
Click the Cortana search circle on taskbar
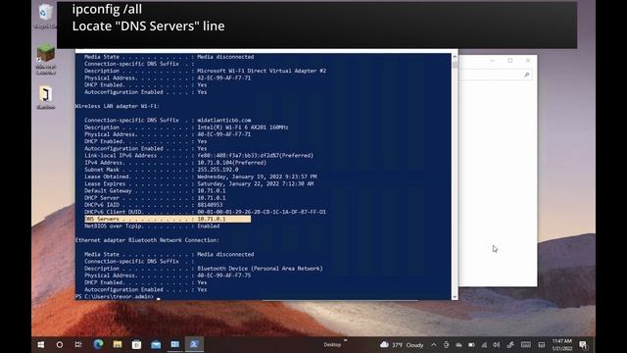[60, 344]
